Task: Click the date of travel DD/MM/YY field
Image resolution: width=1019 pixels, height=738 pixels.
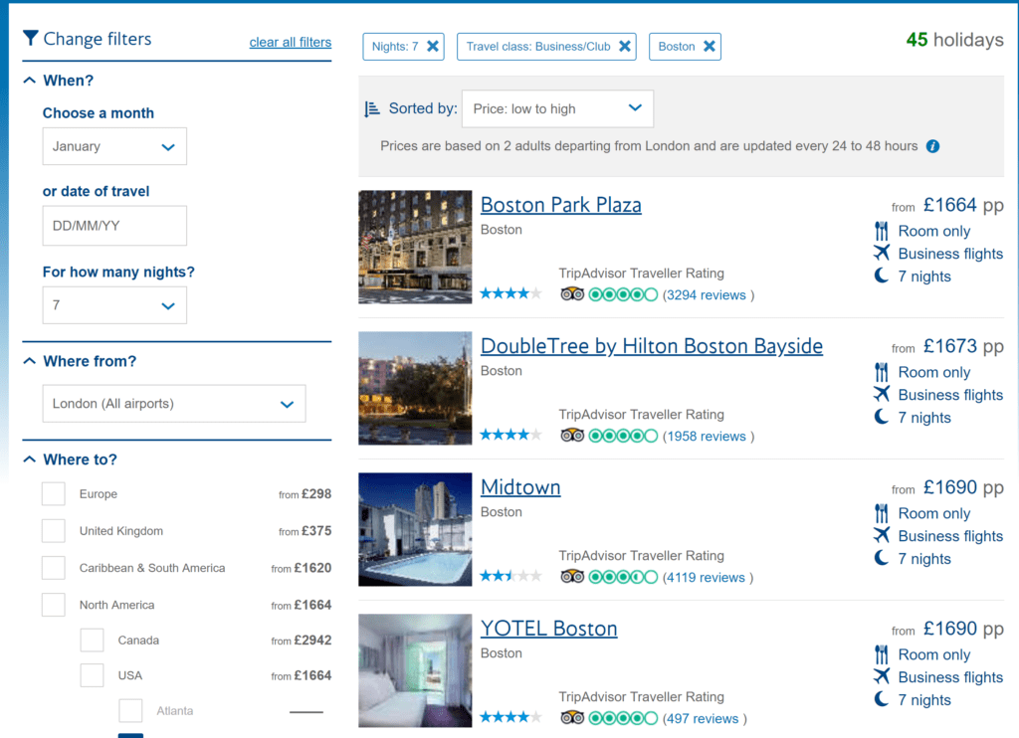Action: click(x=114, y=226)
